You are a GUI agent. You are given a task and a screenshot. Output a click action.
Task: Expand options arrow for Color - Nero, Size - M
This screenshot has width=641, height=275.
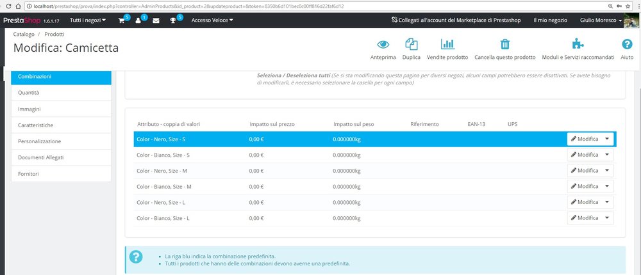(x=607, y=171)
